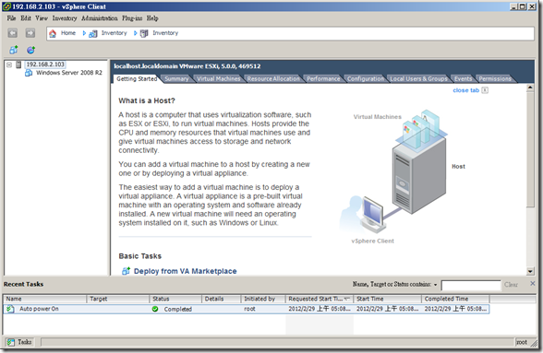Click Completed status text in task row
The width and height of the screenshot is (543, 353).
(x=177, y=309)
